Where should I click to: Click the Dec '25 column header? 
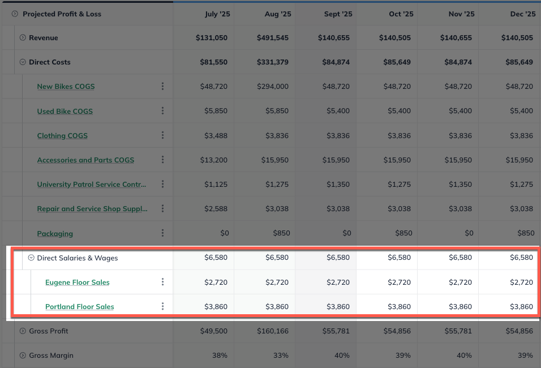tap(523, 14)
